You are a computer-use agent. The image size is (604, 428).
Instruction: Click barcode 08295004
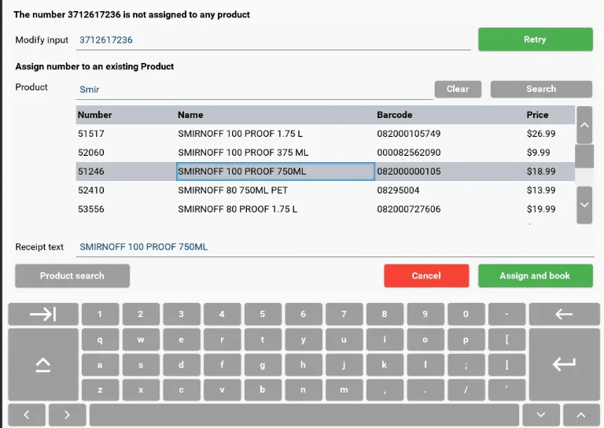(398, 190)
